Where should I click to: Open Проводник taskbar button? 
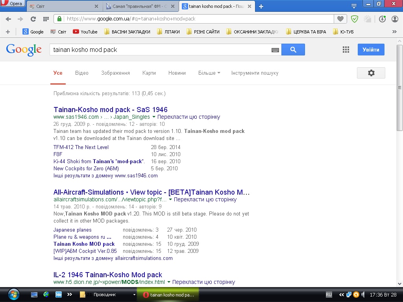click(x=107, y=295)
